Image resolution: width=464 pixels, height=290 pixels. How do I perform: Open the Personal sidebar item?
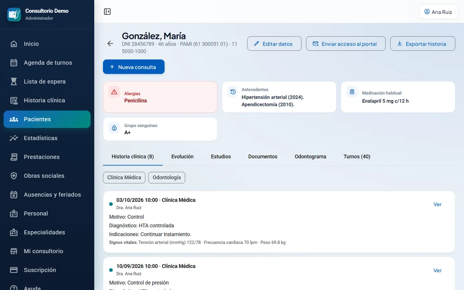click(47, 213)
